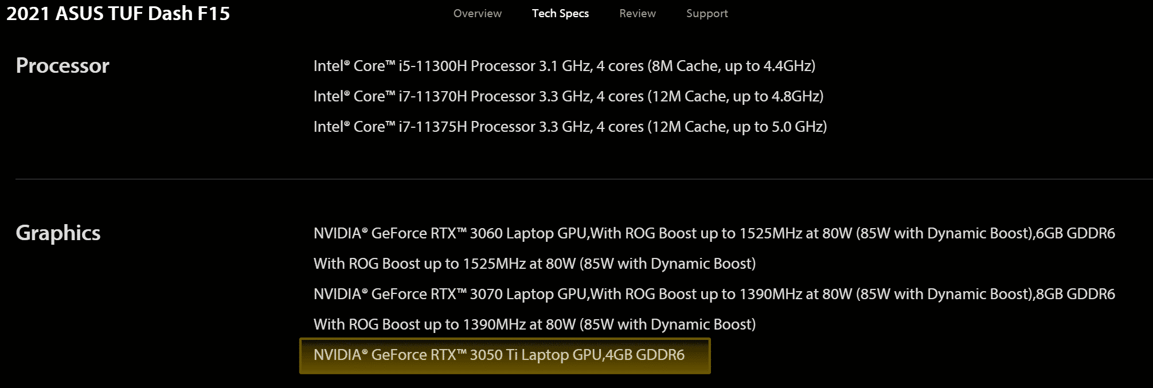
Task: Go to the Review tab
Action: click(637, 13)
